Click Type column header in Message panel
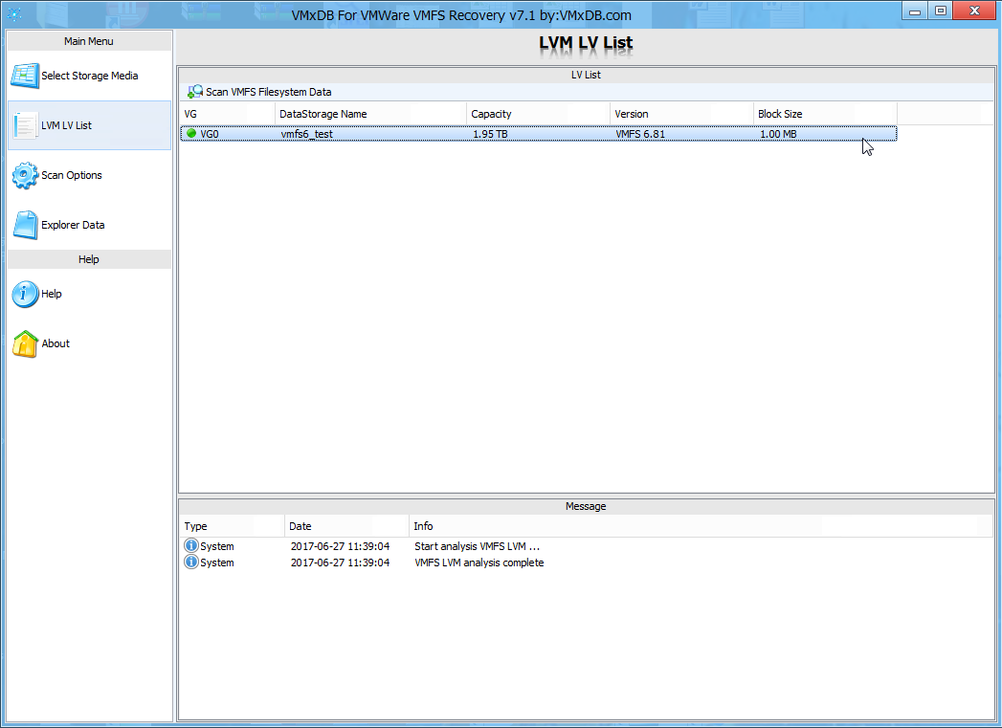 tap(232, 526)
